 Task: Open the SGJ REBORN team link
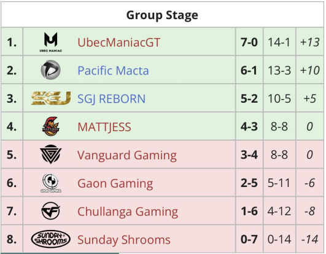(x=111, y=98)
